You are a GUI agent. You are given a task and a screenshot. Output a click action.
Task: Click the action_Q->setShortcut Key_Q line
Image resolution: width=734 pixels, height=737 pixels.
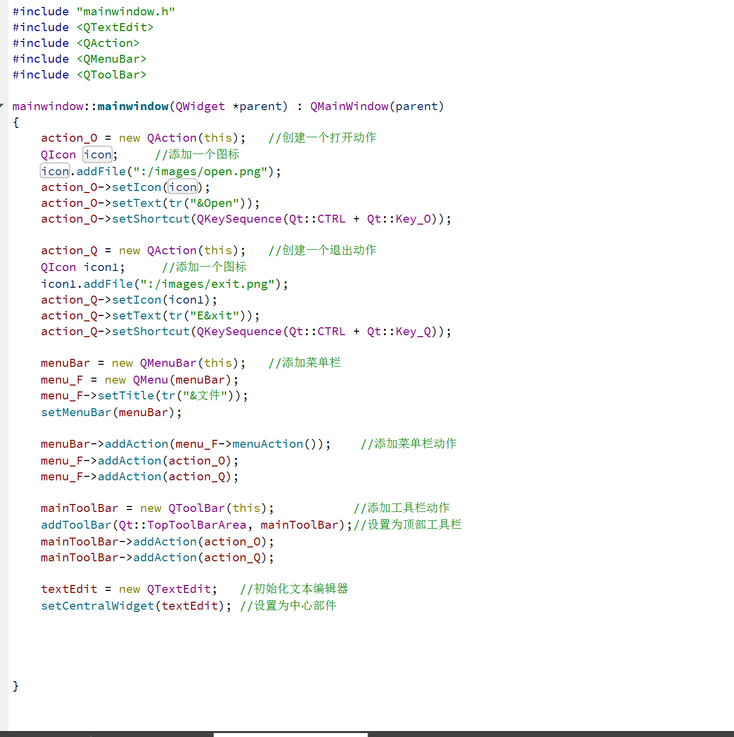coord(246,331)
